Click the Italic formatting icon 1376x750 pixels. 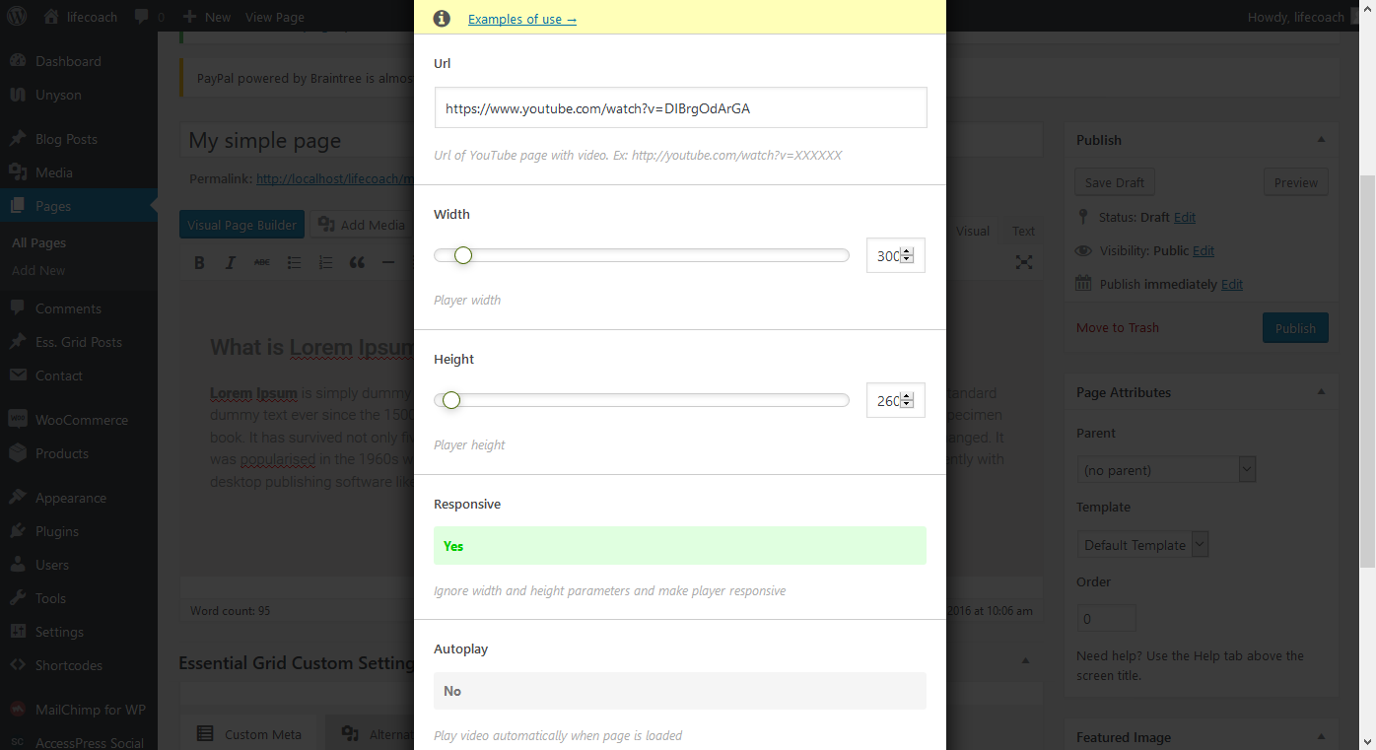click(231, 263)
